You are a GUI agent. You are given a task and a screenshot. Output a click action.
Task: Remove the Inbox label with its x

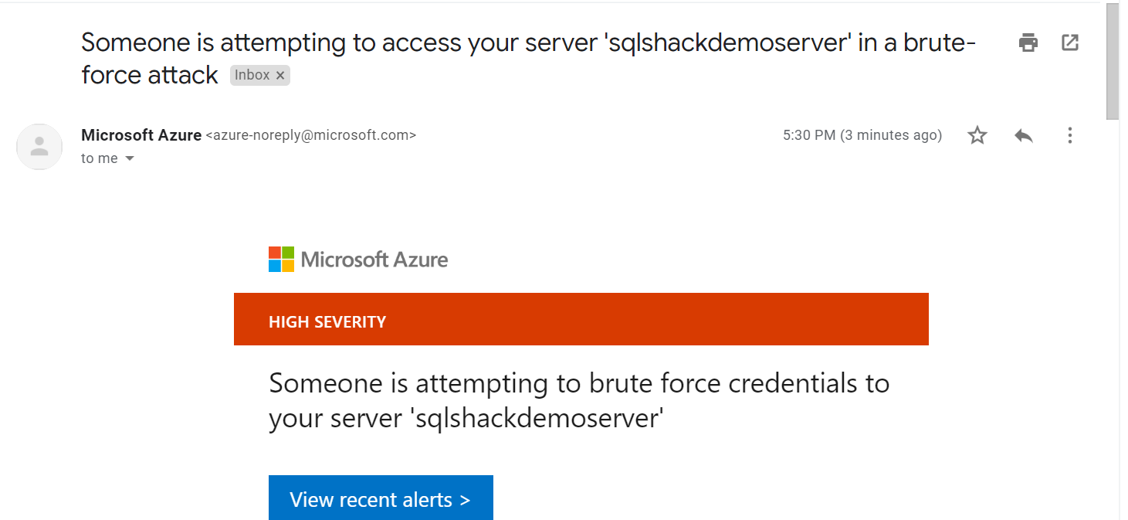(280, 75)
